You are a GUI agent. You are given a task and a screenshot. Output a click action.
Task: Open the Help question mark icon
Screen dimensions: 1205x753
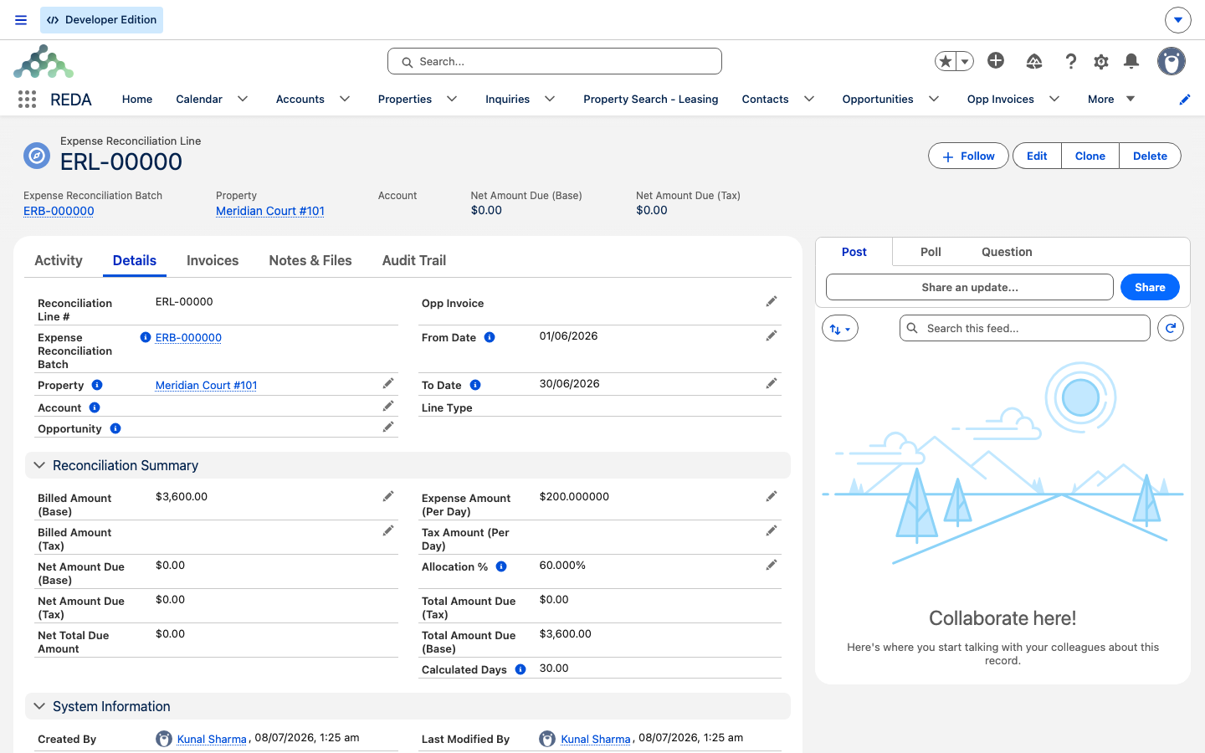click(x=1071, y=61)
